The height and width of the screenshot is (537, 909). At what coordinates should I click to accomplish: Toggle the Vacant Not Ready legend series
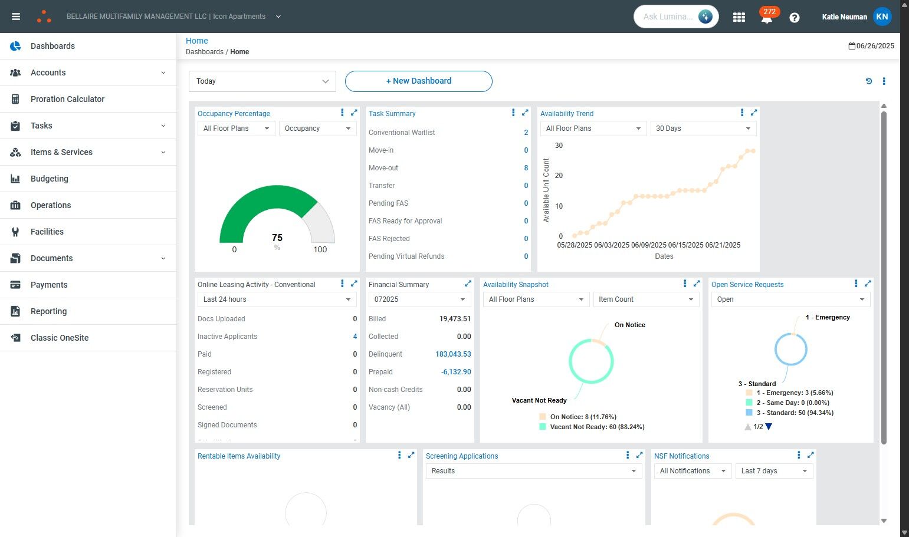pos(596,427)
